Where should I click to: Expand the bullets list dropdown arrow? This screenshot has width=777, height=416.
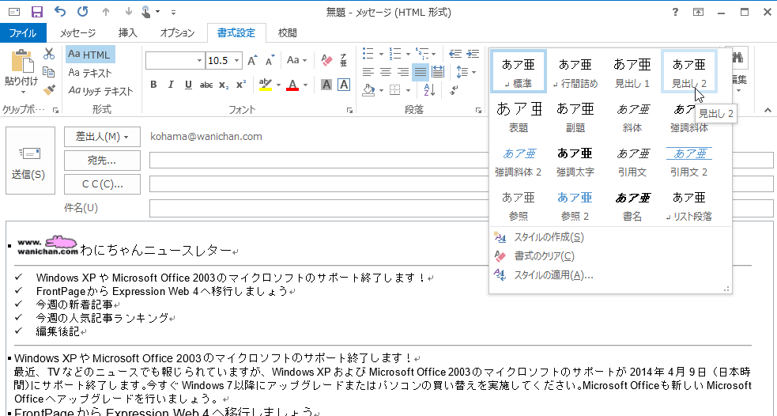(381, 54)
